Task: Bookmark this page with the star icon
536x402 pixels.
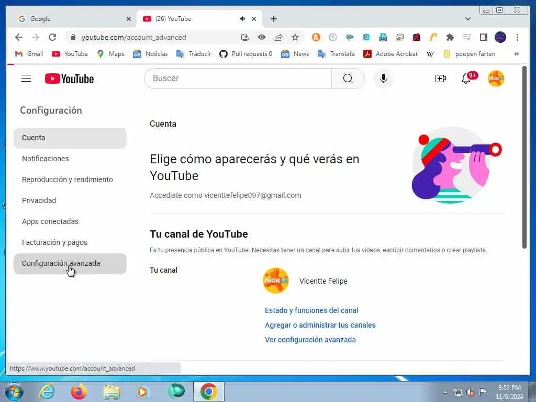Action: (x=295, y=37)
